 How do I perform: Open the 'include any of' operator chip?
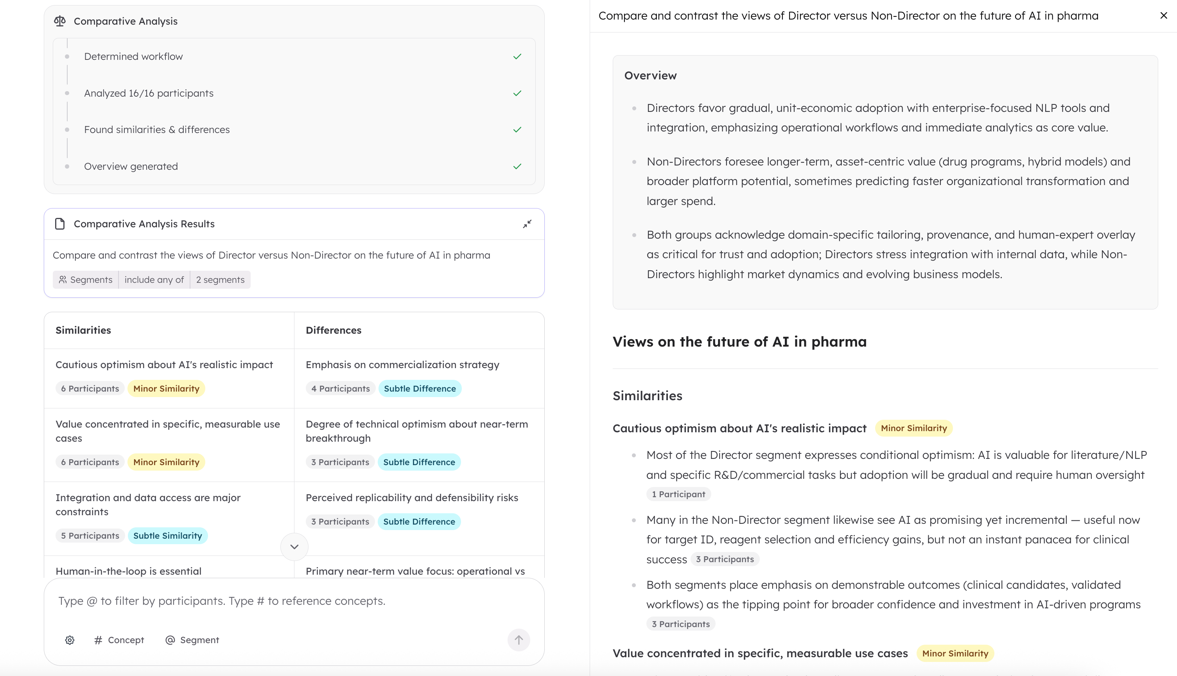154,279
